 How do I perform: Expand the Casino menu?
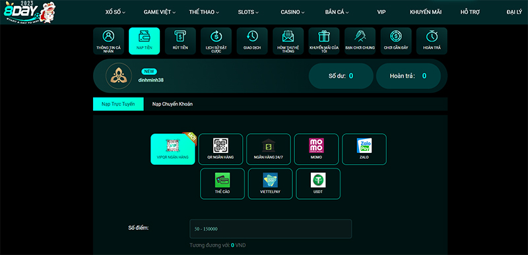click(x=292, y=12)
